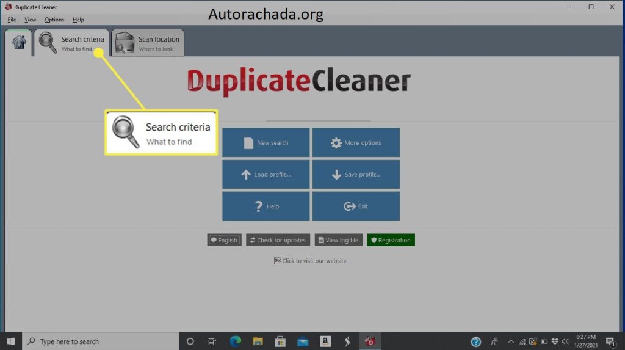Image resolution: width=625 pixels, height=350 pixels.
Task: Click Duplicate Cleaner taskbar icon
Action: 370,341
